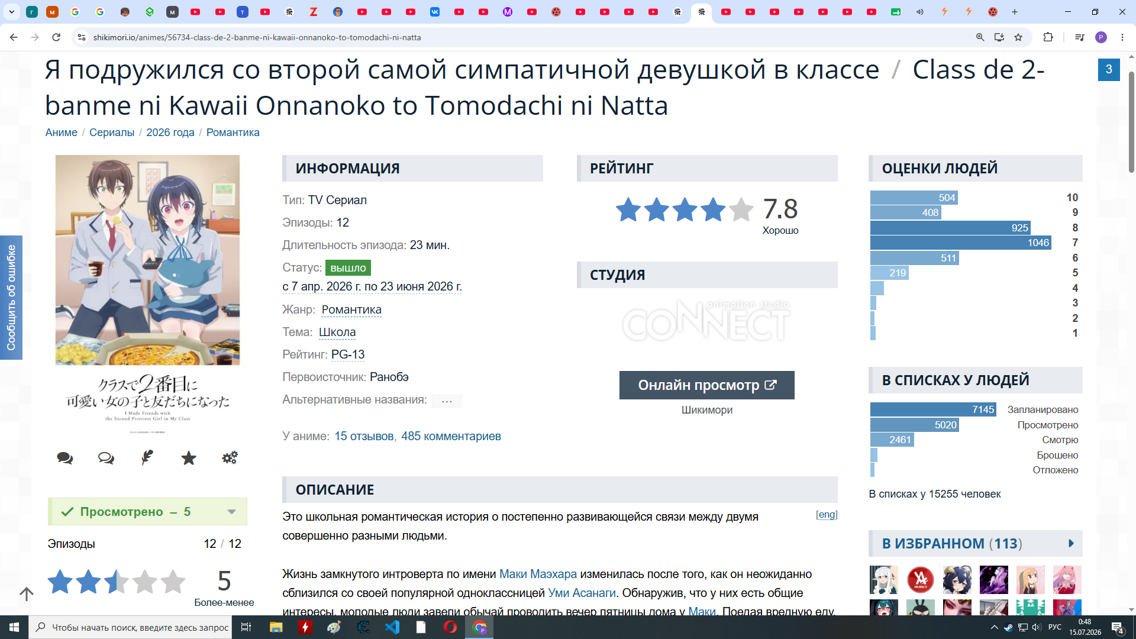The width and height of the screenshot is (1136, 639).
Task: Show hidden system tray icons
Action: coord(994,627)
